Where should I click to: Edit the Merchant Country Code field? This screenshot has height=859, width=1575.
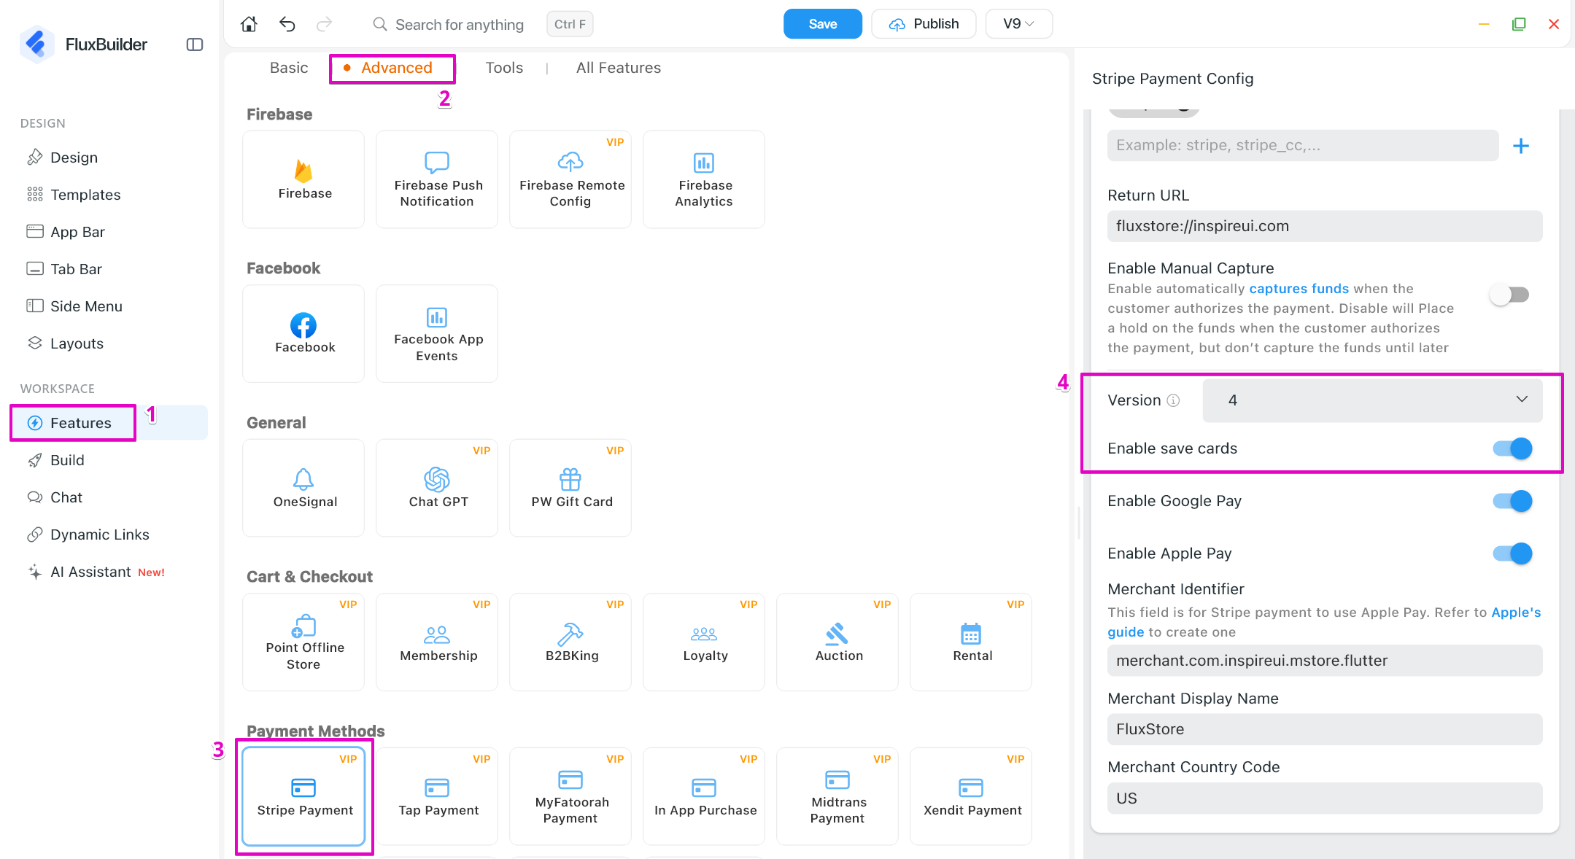(1324, 798)
